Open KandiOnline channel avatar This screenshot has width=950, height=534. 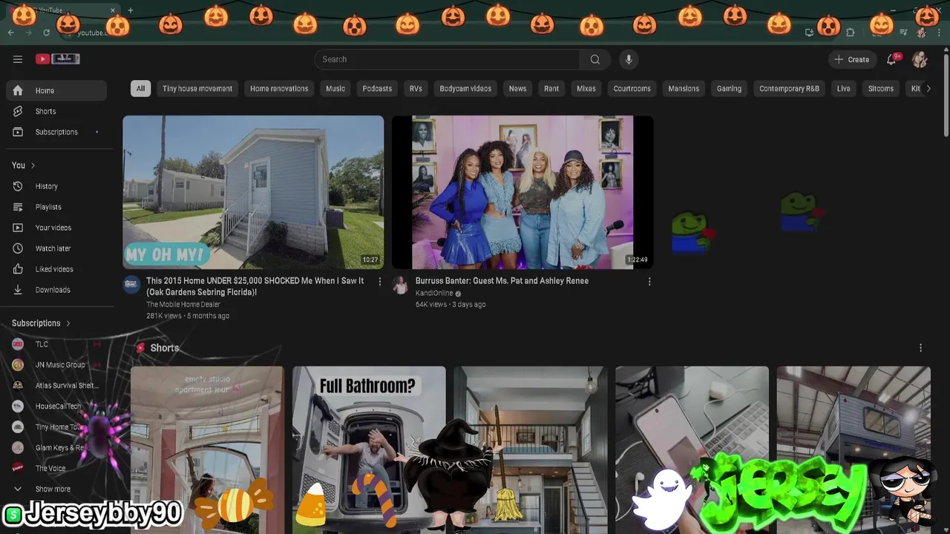pos(401,285)
